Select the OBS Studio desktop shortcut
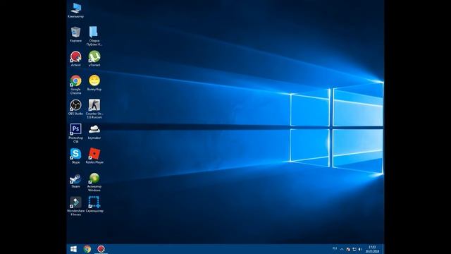This screenshot has height=254, width=451. click(75, 107)
